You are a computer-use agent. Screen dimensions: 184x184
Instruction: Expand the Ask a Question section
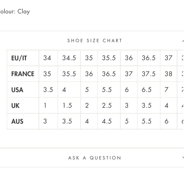pos(183,157)
